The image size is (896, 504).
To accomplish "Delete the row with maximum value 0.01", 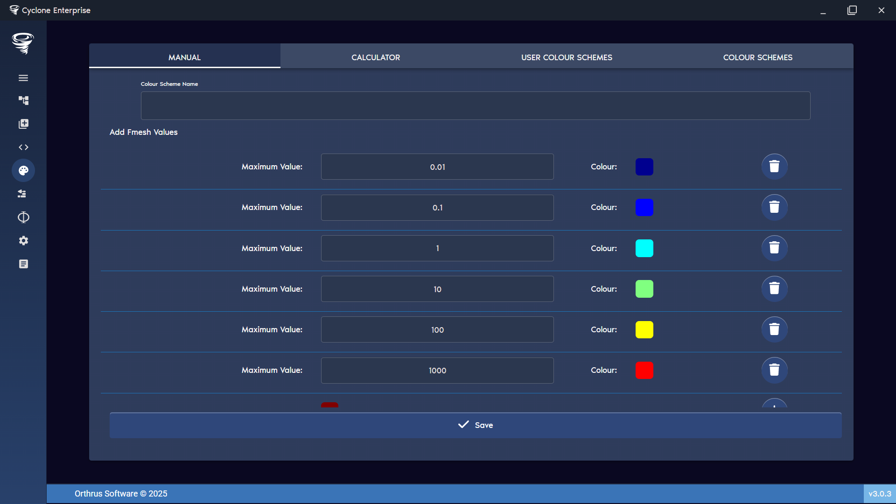I will 774,166.
